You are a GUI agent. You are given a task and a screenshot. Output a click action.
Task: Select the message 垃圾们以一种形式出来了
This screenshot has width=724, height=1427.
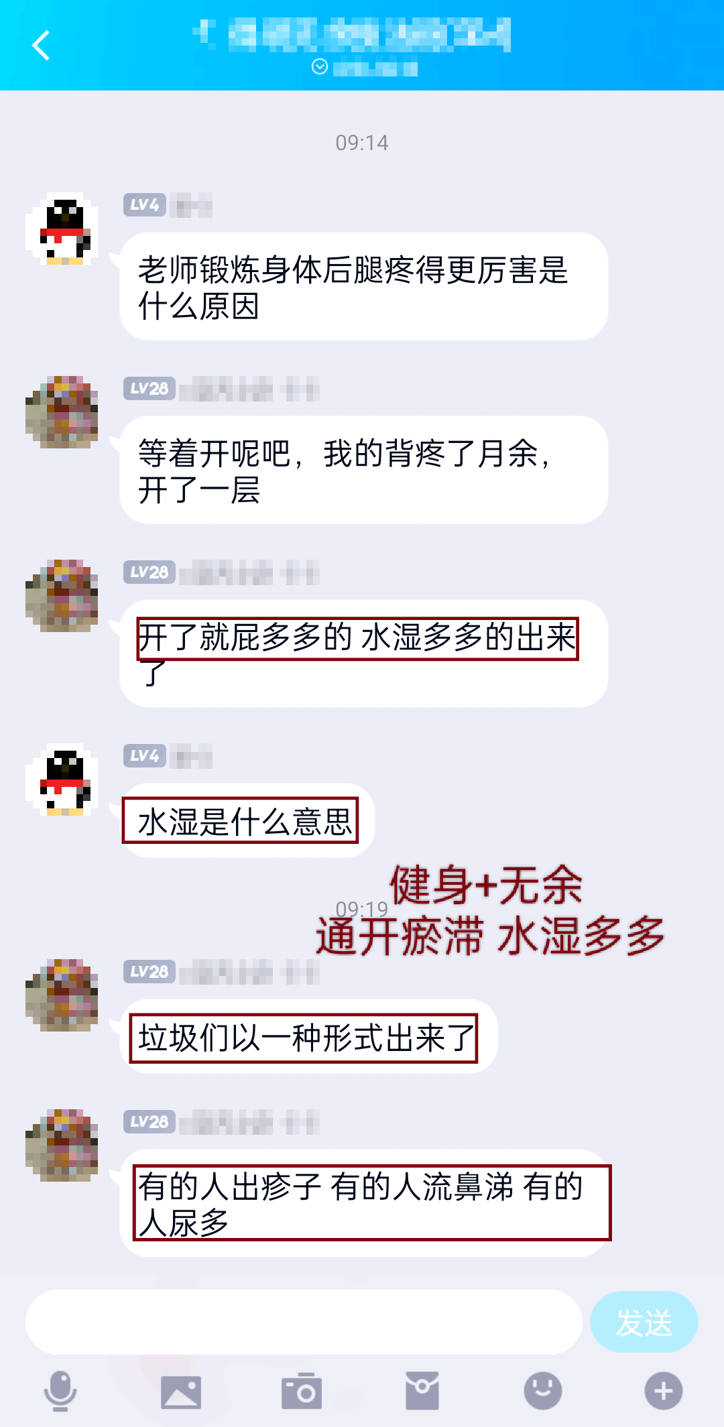308,1037
